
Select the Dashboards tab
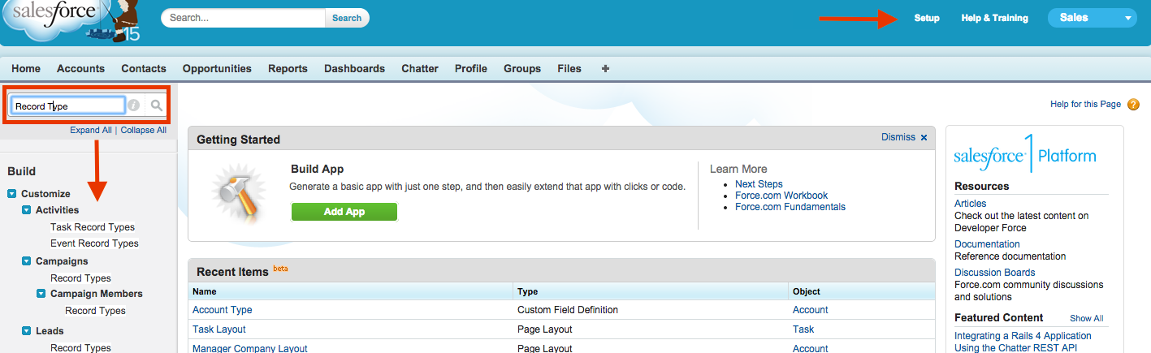pyautogui.click(x=354, y=69)
